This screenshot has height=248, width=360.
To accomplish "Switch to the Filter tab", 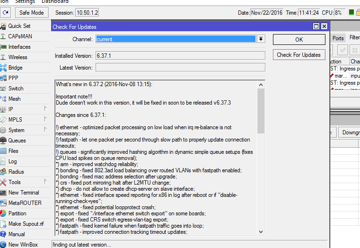I will pos(354,37).
